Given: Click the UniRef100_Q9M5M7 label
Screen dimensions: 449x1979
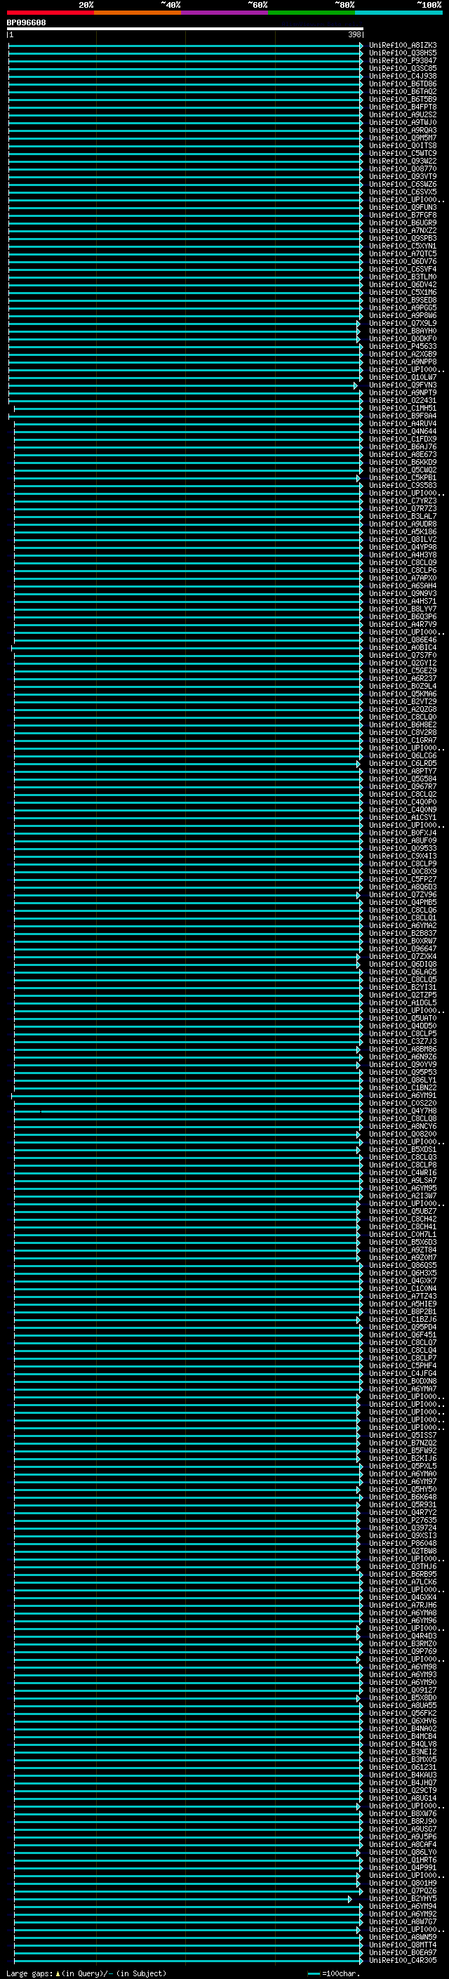Looking at the screenshot, I should (x=403, y=138).
